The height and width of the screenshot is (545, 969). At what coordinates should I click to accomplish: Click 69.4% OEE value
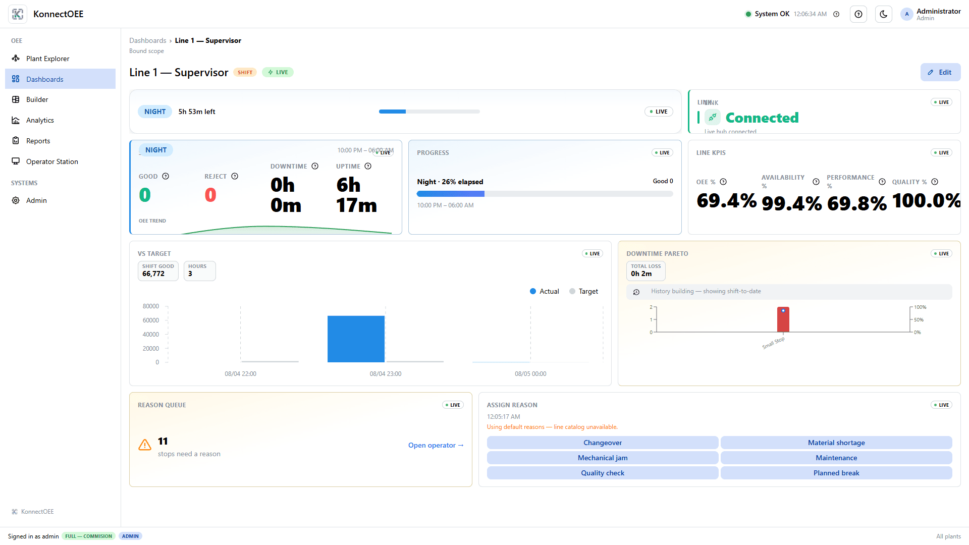pyautogui.click(x=726, y=201)
